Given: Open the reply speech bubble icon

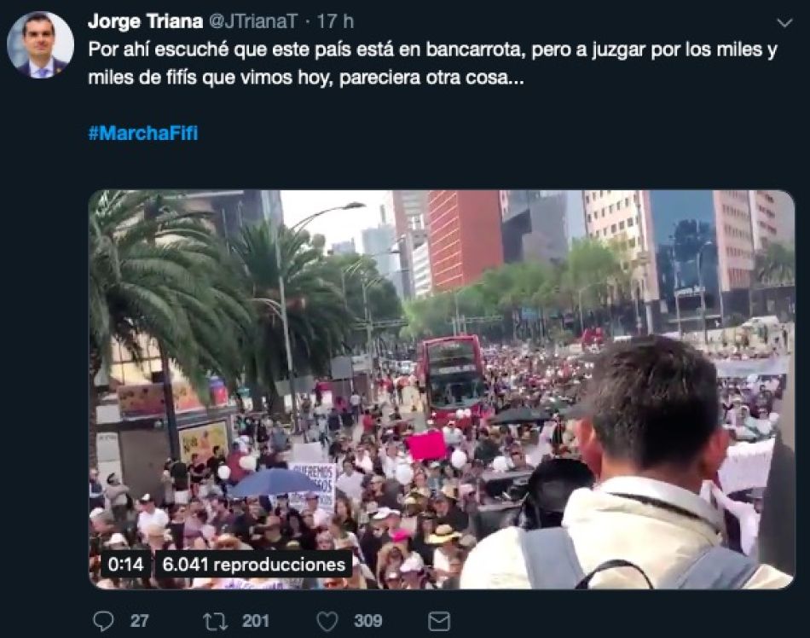Looking at the screenshot, I should point(103,620).
